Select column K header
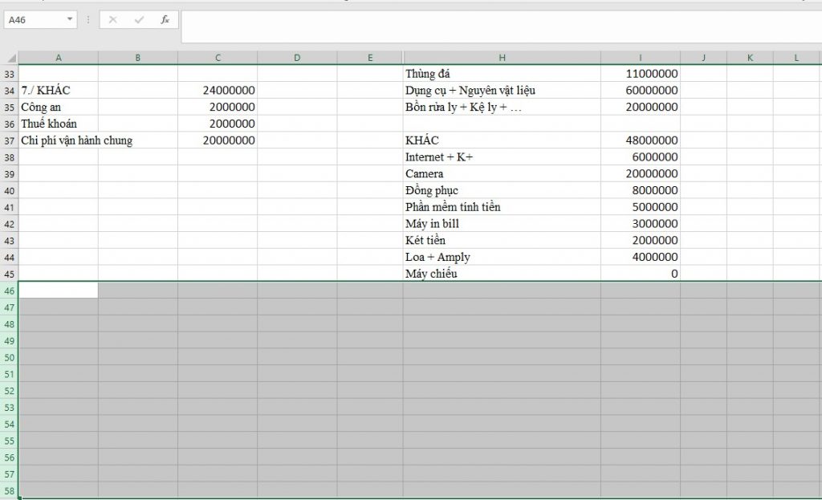 [x=751, y=58]
